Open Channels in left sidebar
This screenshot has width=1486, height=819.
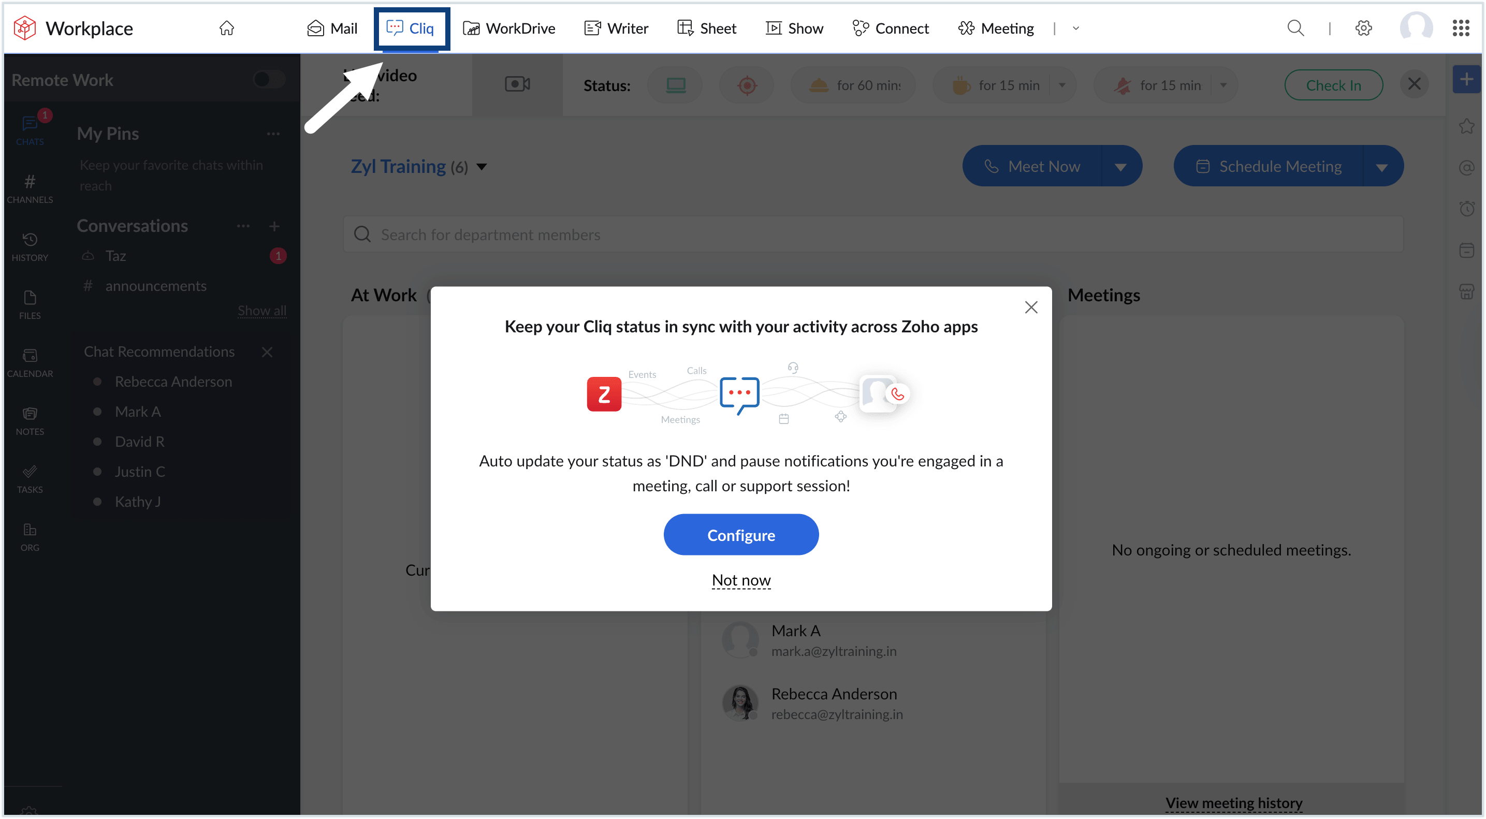pyautogui.click(x=30, y=188)
